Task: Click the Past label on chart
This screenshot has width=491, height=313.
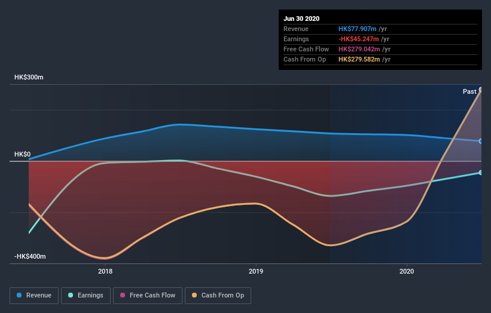Action: point(469,91)
